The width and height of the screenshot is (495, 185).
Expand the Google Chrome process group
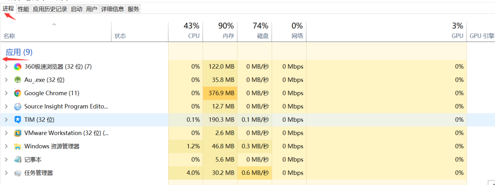pos(6,93)
